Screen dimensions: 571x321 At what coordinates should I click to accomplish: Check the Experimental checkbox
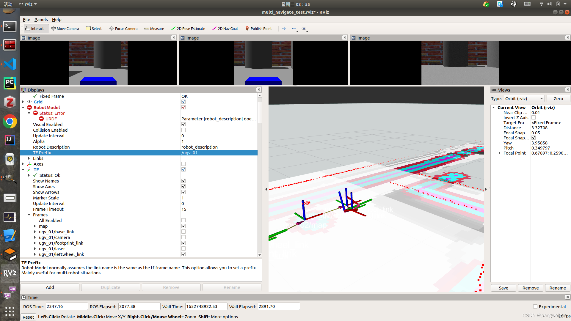point(535,306)
